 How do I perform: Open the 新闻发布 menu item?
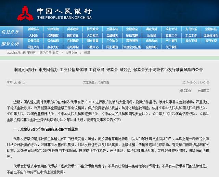point(34,29)
